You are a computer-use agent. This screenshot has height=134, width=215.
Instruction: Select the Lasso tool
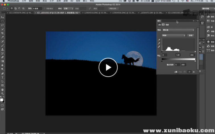pos(3,25)
